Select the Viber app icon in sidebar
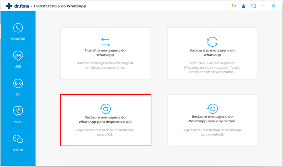Image resolution: width=283 pixels, height=167 pixels. coord(18,111)
